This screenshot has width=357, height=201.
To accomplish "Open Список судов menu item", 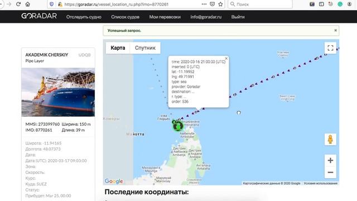I will click(125, 17).
